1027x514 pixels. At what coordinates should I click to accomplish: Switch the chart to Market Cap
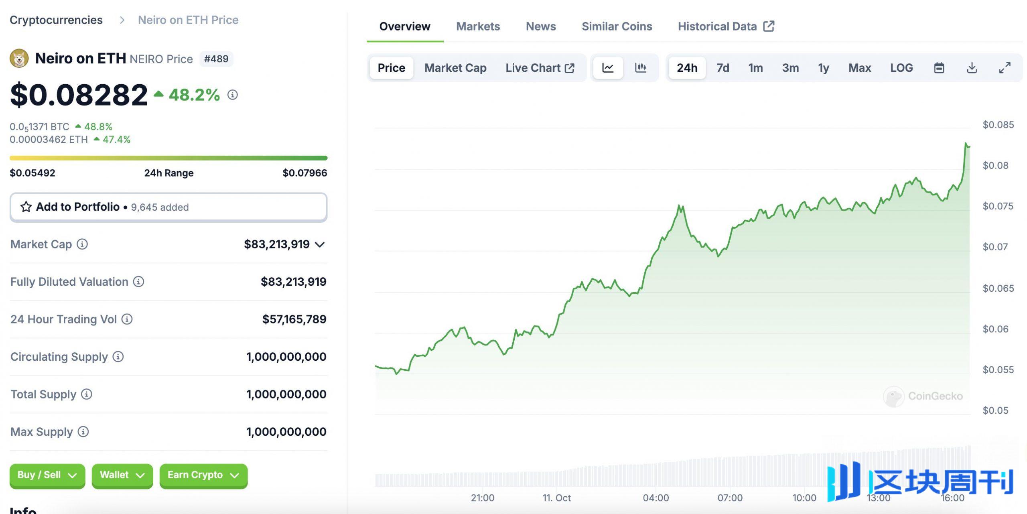[x=455, y=68]
